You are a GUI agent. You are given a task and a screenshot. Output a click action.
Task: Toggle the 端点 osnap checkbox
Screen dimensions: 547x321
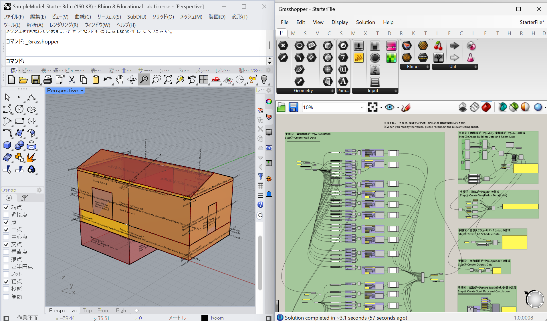pos(6,207)
